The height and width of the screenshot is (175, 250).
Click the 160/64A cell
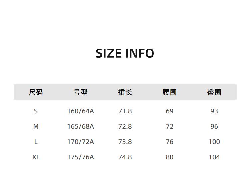pos(81,111)
